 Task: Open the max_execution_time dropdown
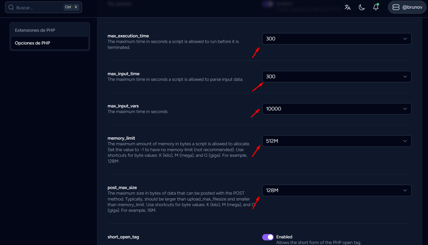click(x=337, y=39)
